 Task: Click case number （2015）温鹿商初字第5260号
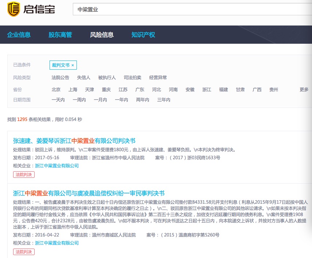pyautogui.click(x=190, y=235)
